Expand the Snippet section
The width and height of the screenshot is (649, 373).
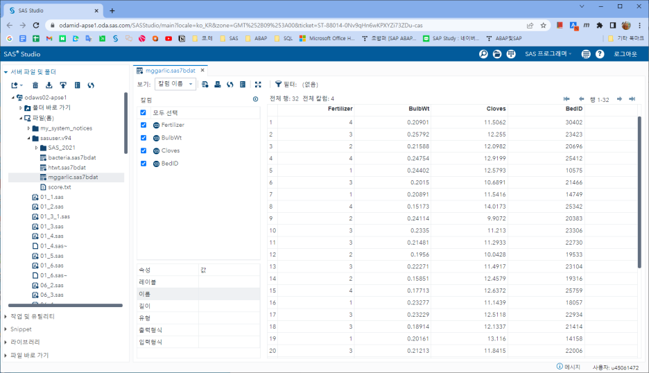click(x=6, y=329)
